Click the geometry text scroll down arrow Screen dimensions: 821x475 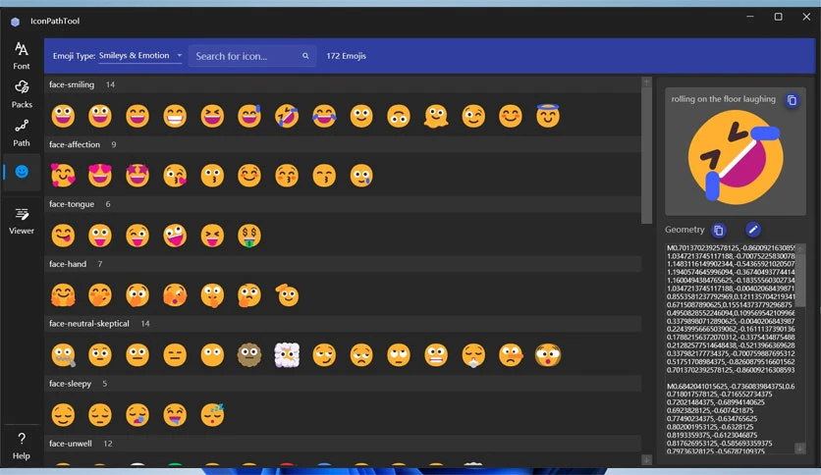coord(800,449)
